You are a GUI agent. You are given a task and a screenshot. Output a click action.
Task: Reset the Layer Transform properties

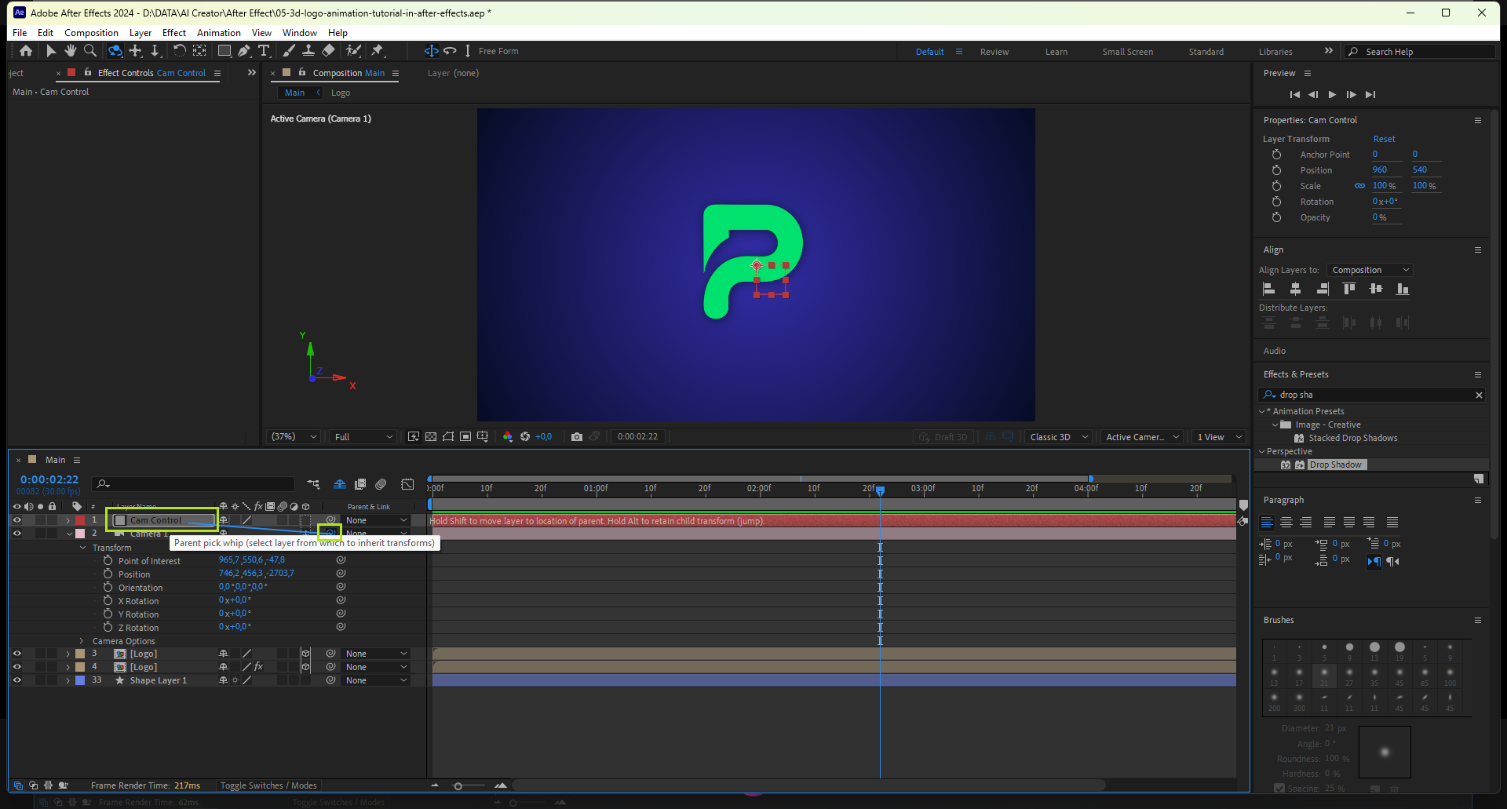(1384, 139)
